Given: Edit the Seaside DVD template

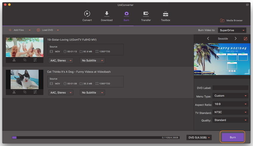Looking at the screenshot, I should (x=246, y=39).
